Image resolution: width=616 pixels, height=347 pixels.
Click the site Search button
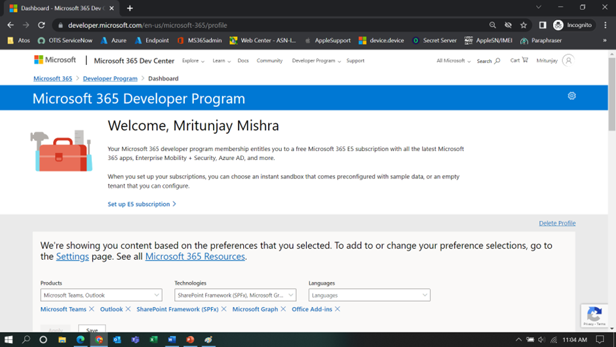point(488,61)
